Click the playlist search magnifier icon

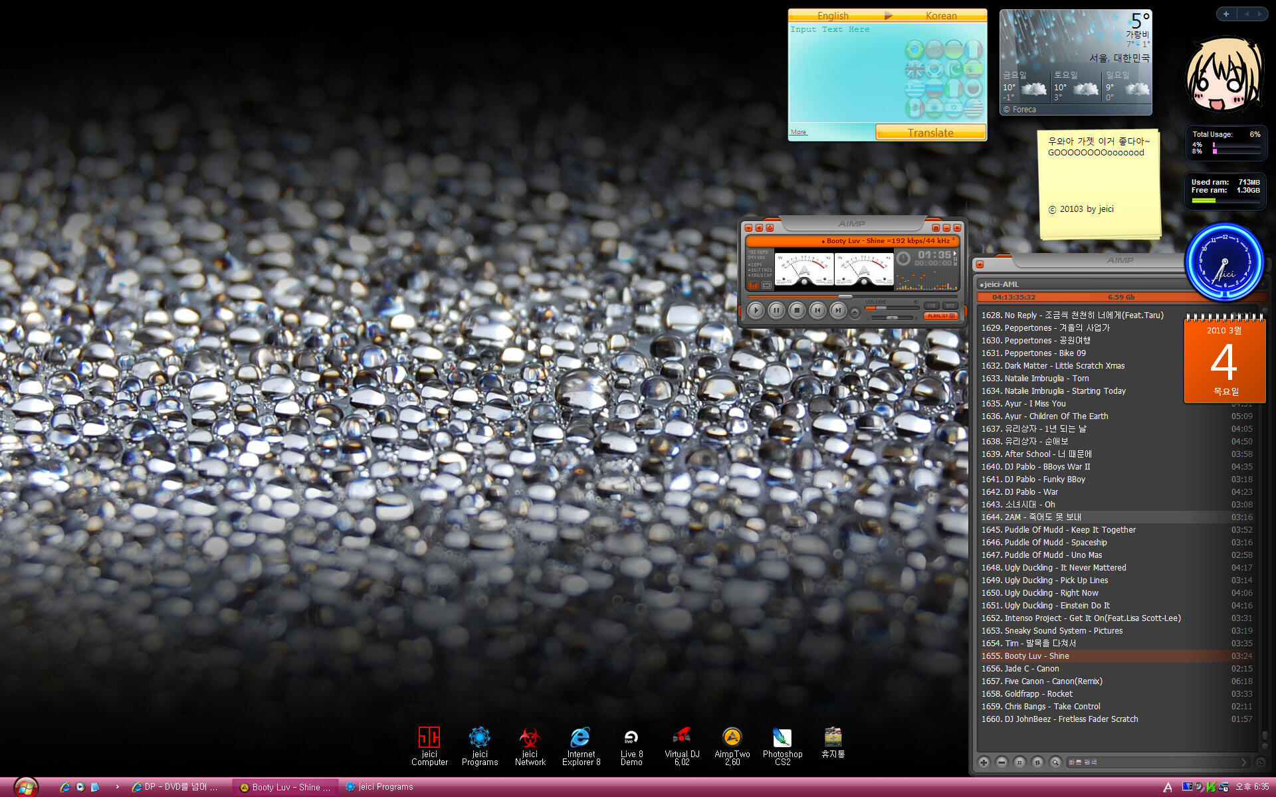pos(1055,762)
